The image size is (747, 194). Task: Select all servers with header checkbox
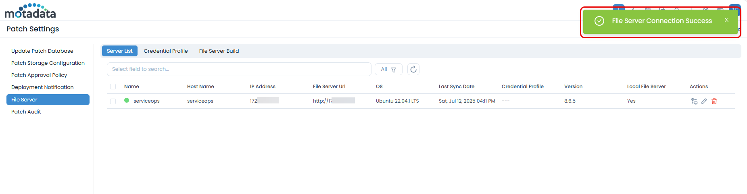point(113,87)
